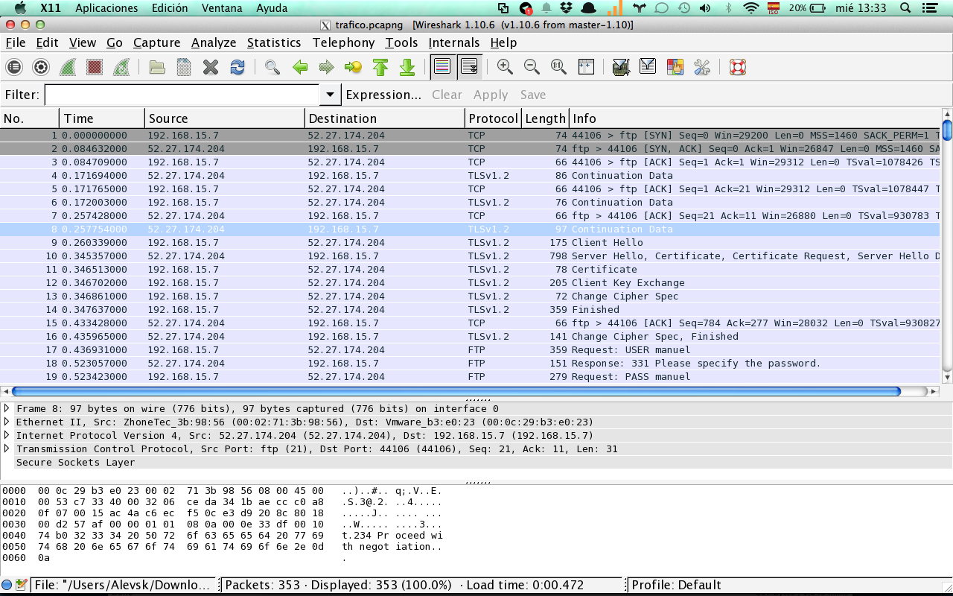Apply the current display filter
The height and width of the screenshot is (596, 953).
[x=491, y=95]
